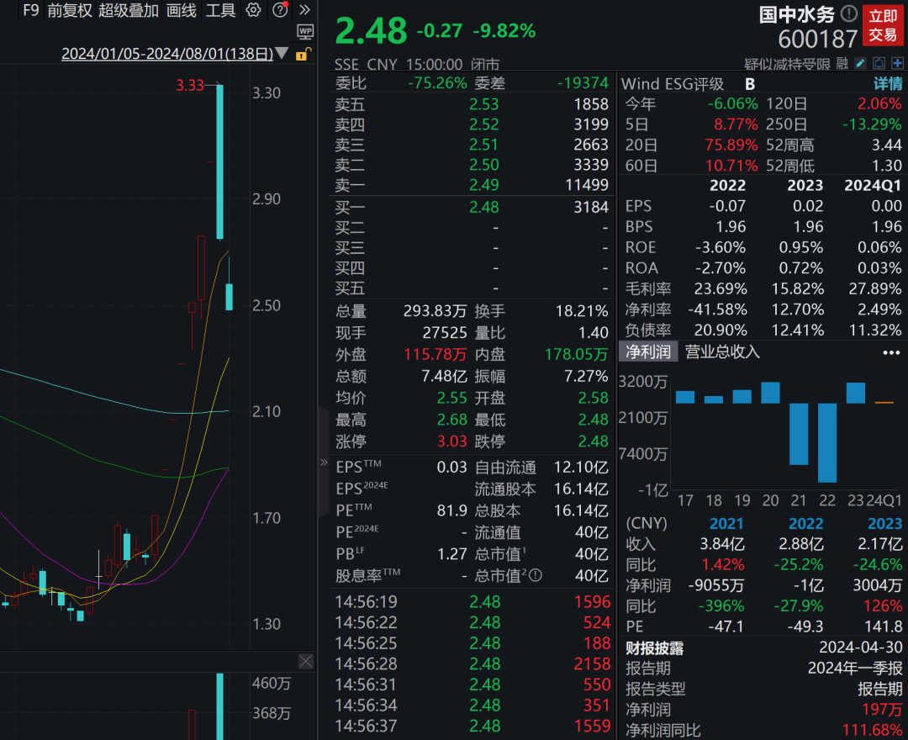Click the 立即交易 trade button
Viewport: 908px width, 740px height.
pyautogui.click(x=883, y=25)
